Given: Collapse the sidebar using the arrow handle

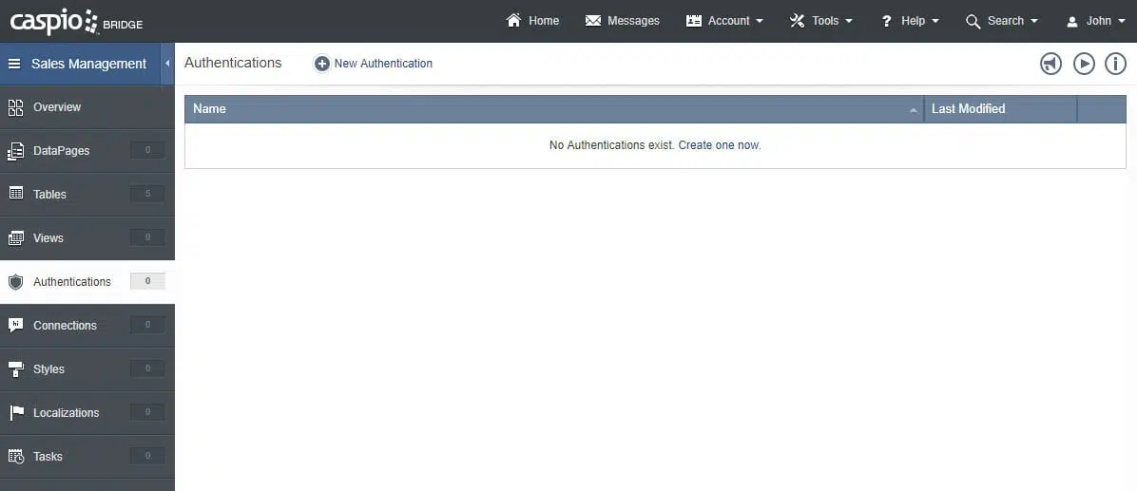Looking at the screenshot, I should point(167,64).
